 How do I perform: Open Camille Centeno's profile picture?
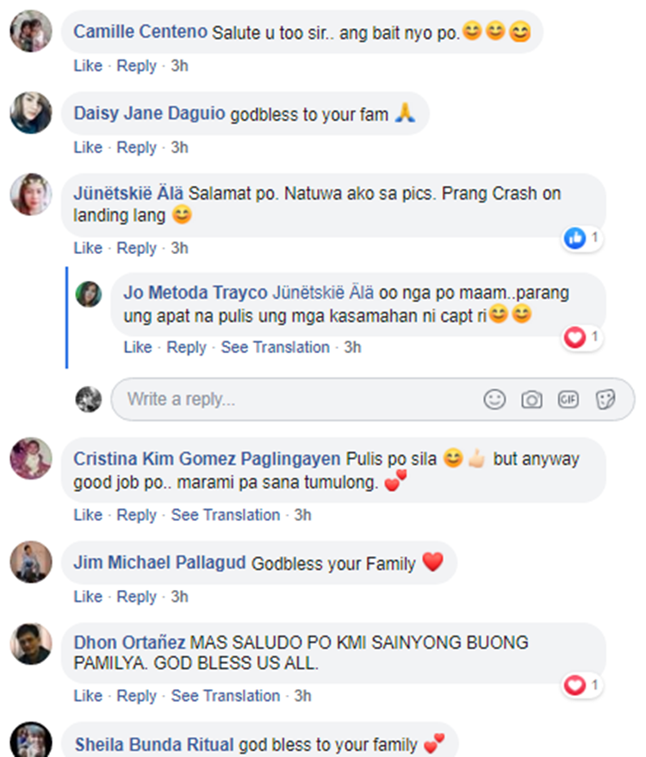(x=31, y=31)
